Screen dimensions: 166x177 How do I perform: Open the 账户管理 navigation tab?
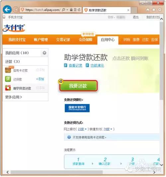41,40
